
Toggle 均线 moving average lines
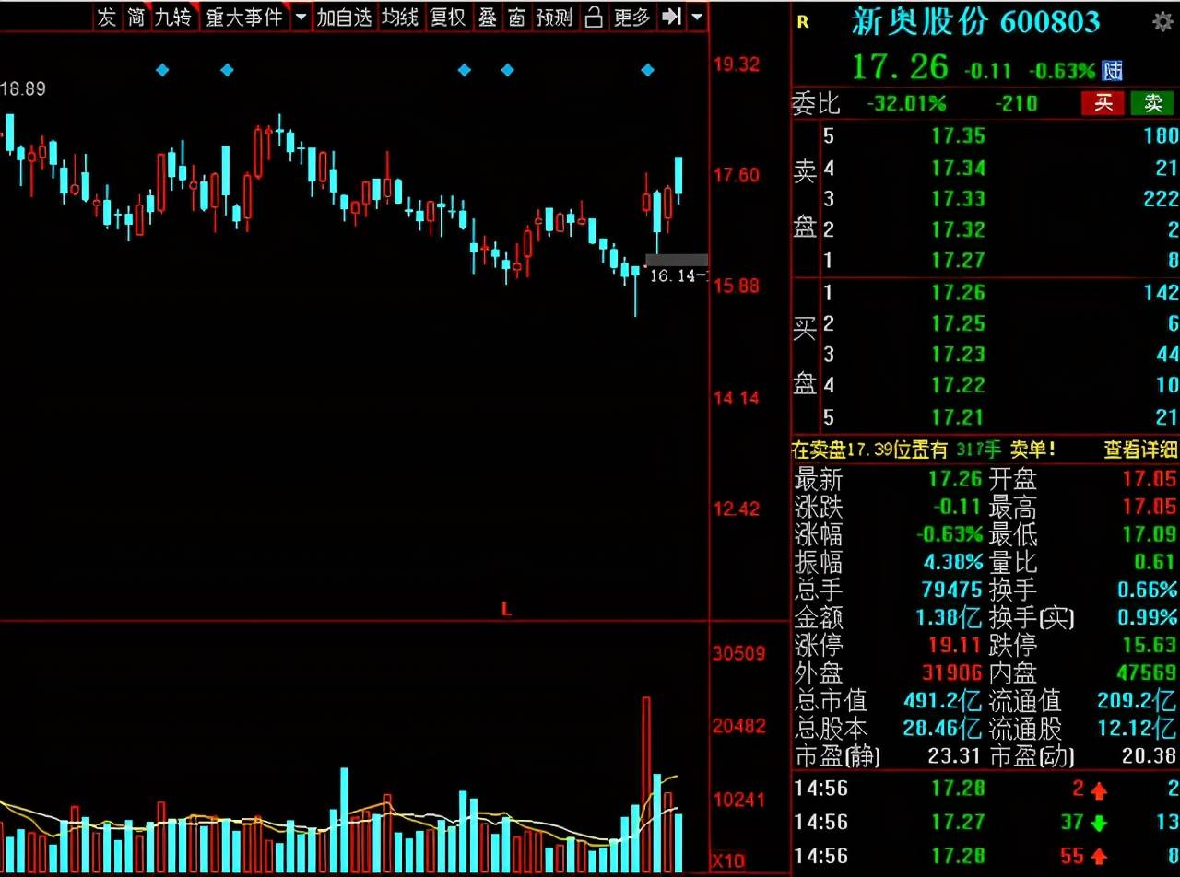tap(400, 17)
